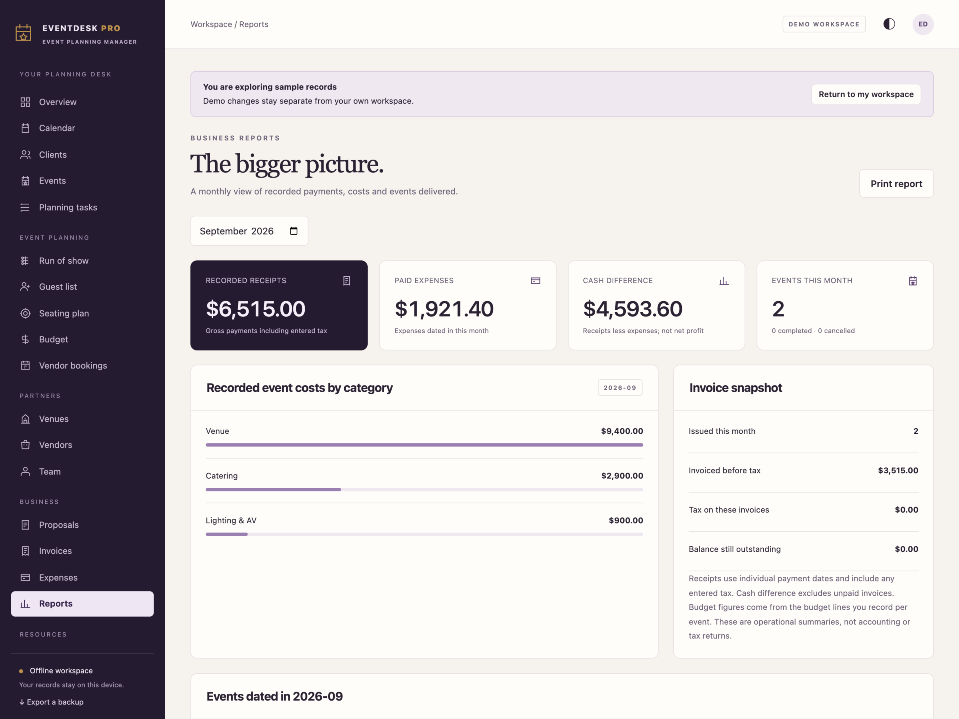Click Export a backup link
This screenshot has width=959, height=719.
[x=52, y=702]
